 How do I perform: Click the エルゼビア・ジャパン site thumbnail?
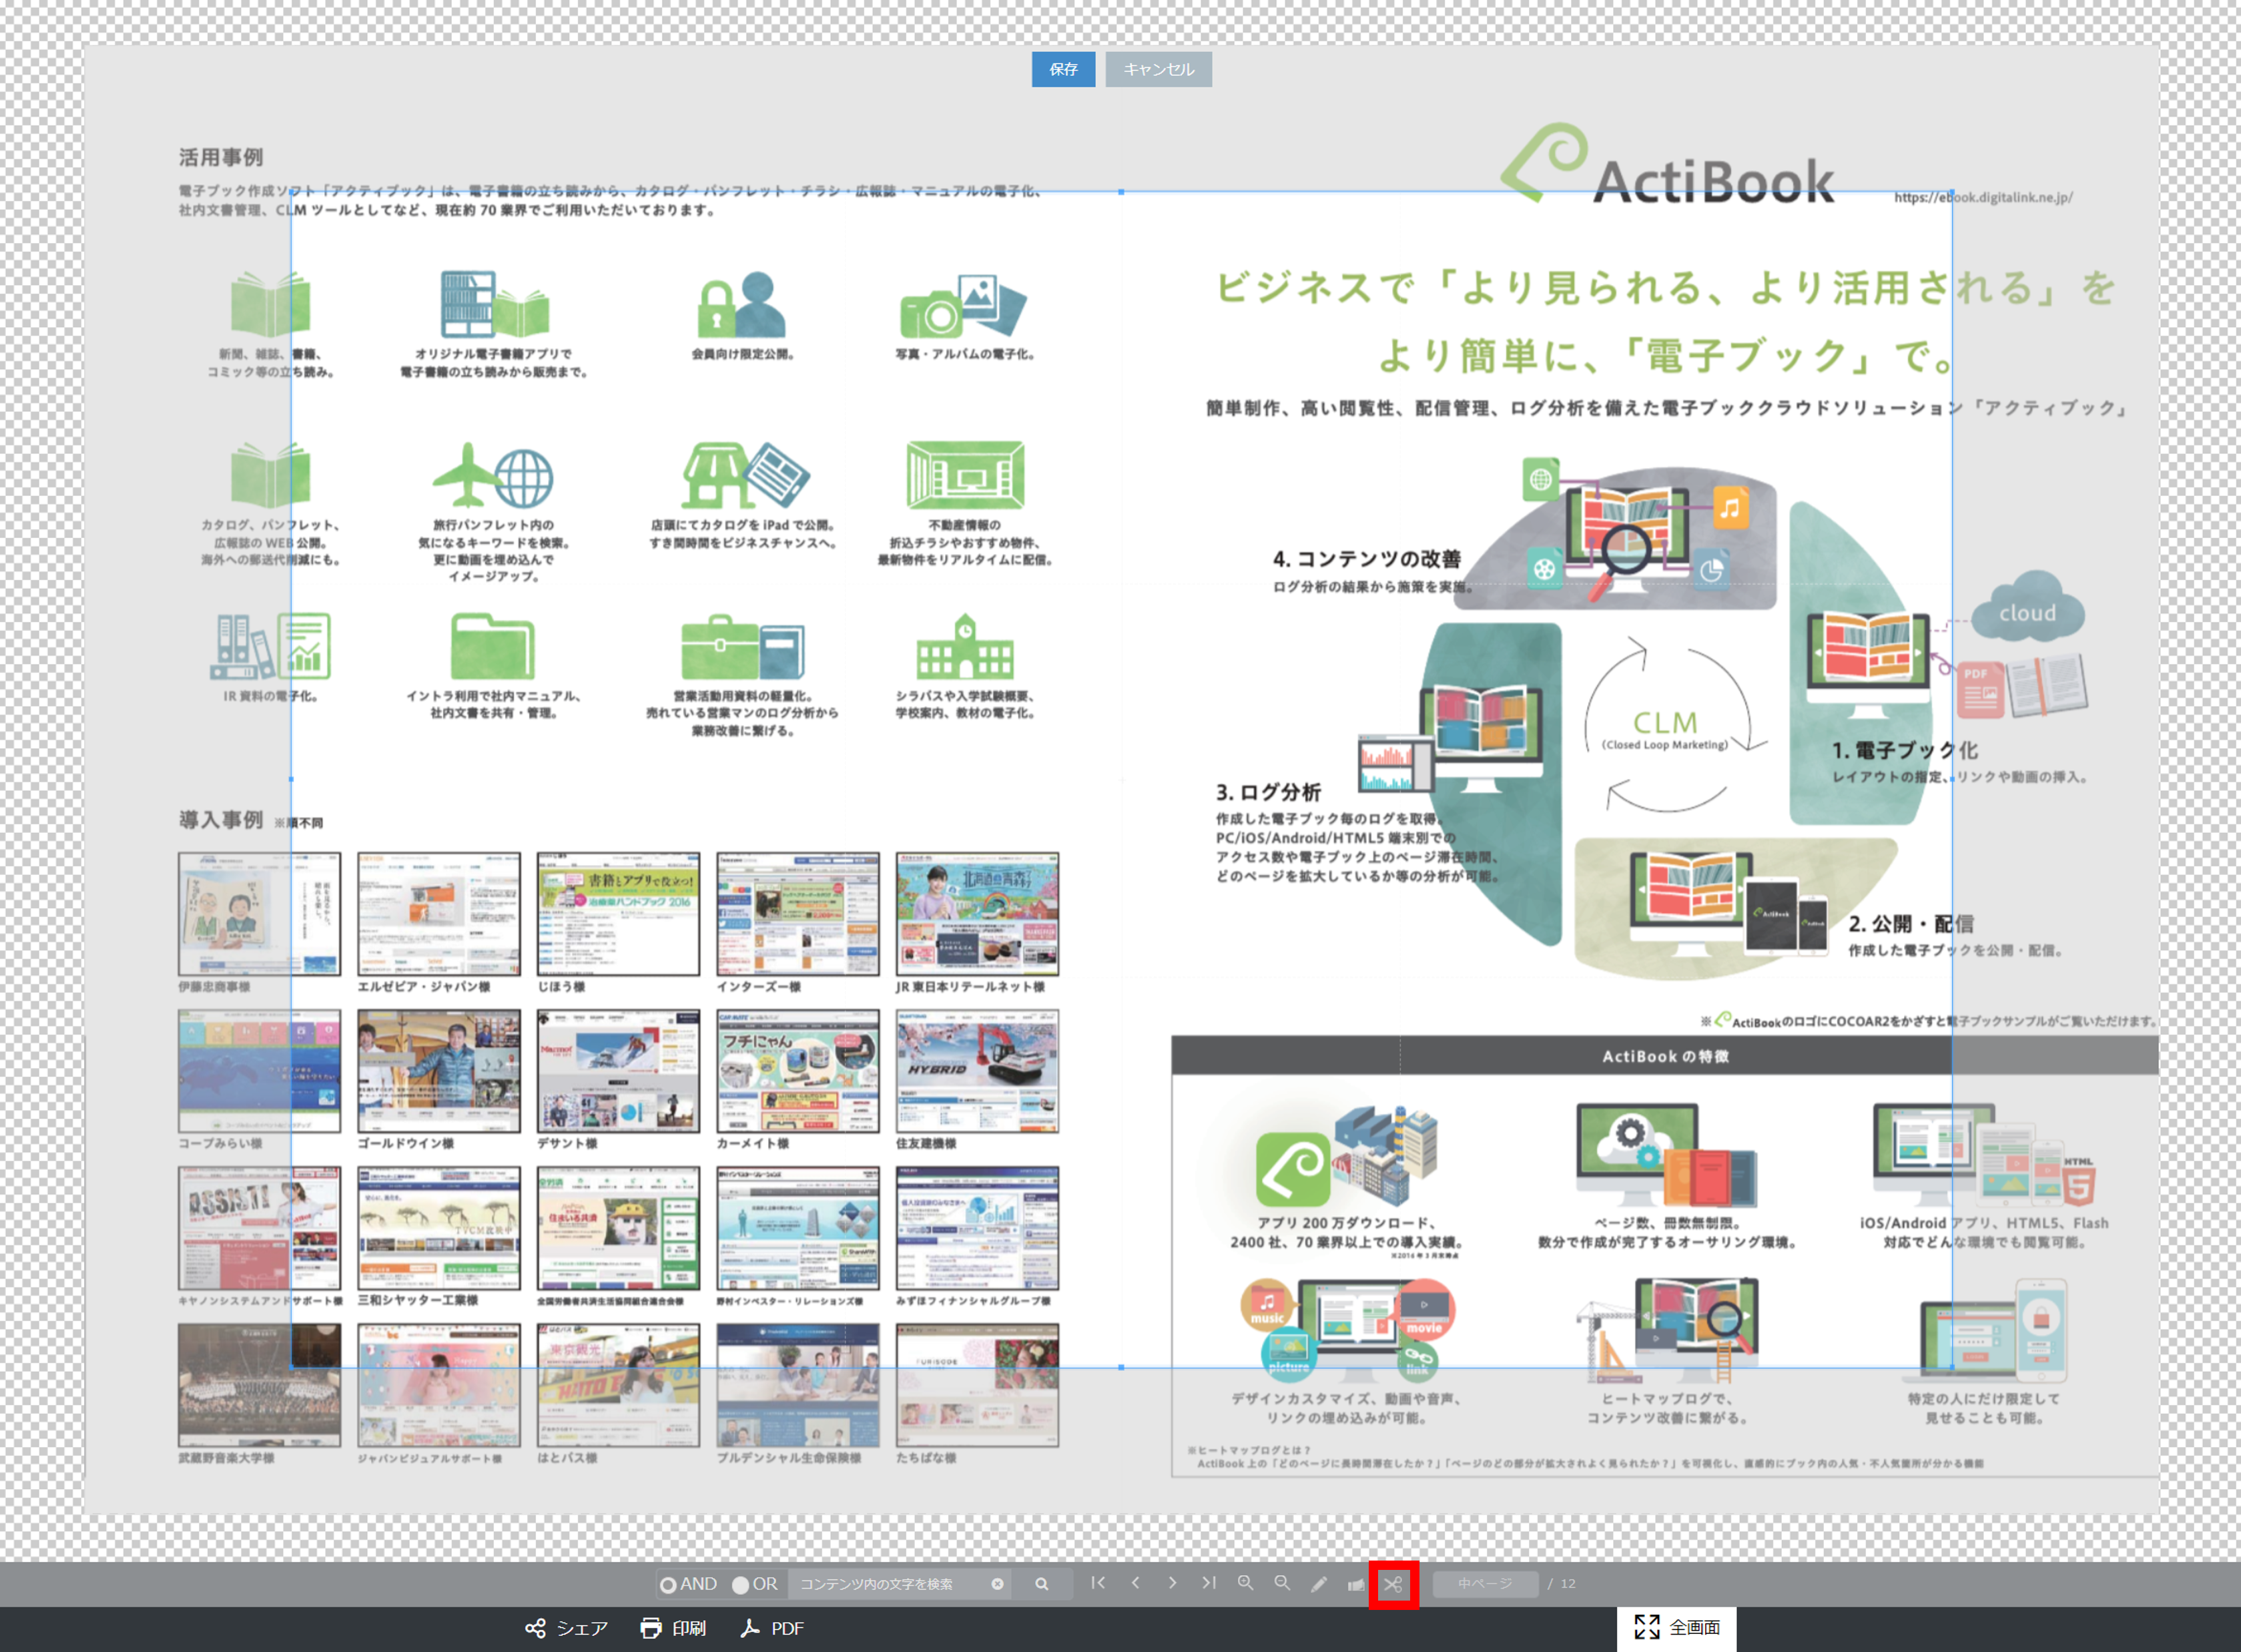[x=439, y=914]
